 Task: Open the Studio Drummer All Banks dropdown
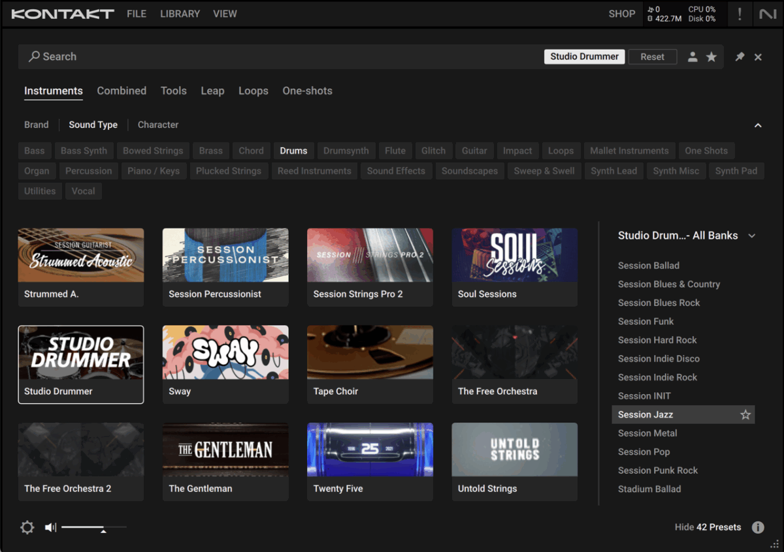pos(752,236)
